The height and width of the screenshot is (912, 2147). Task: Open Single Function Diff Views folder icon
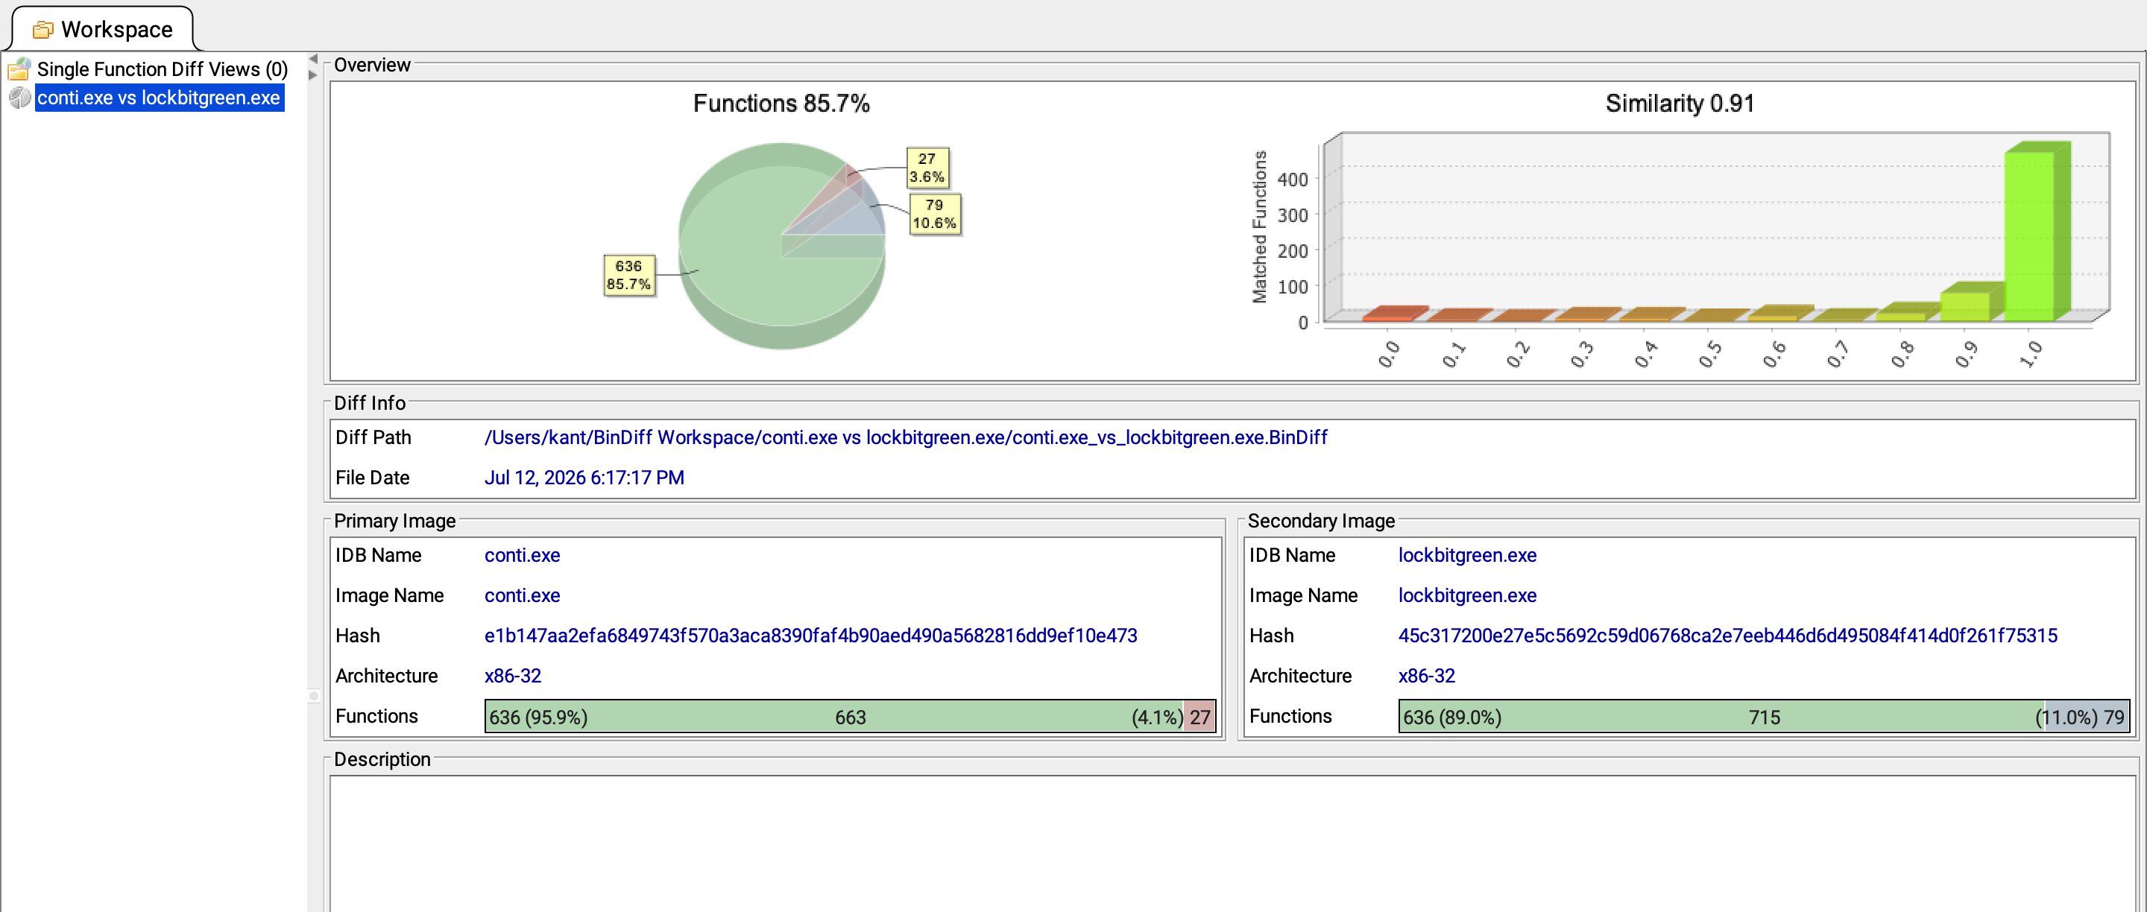click(x=19, y=69)
